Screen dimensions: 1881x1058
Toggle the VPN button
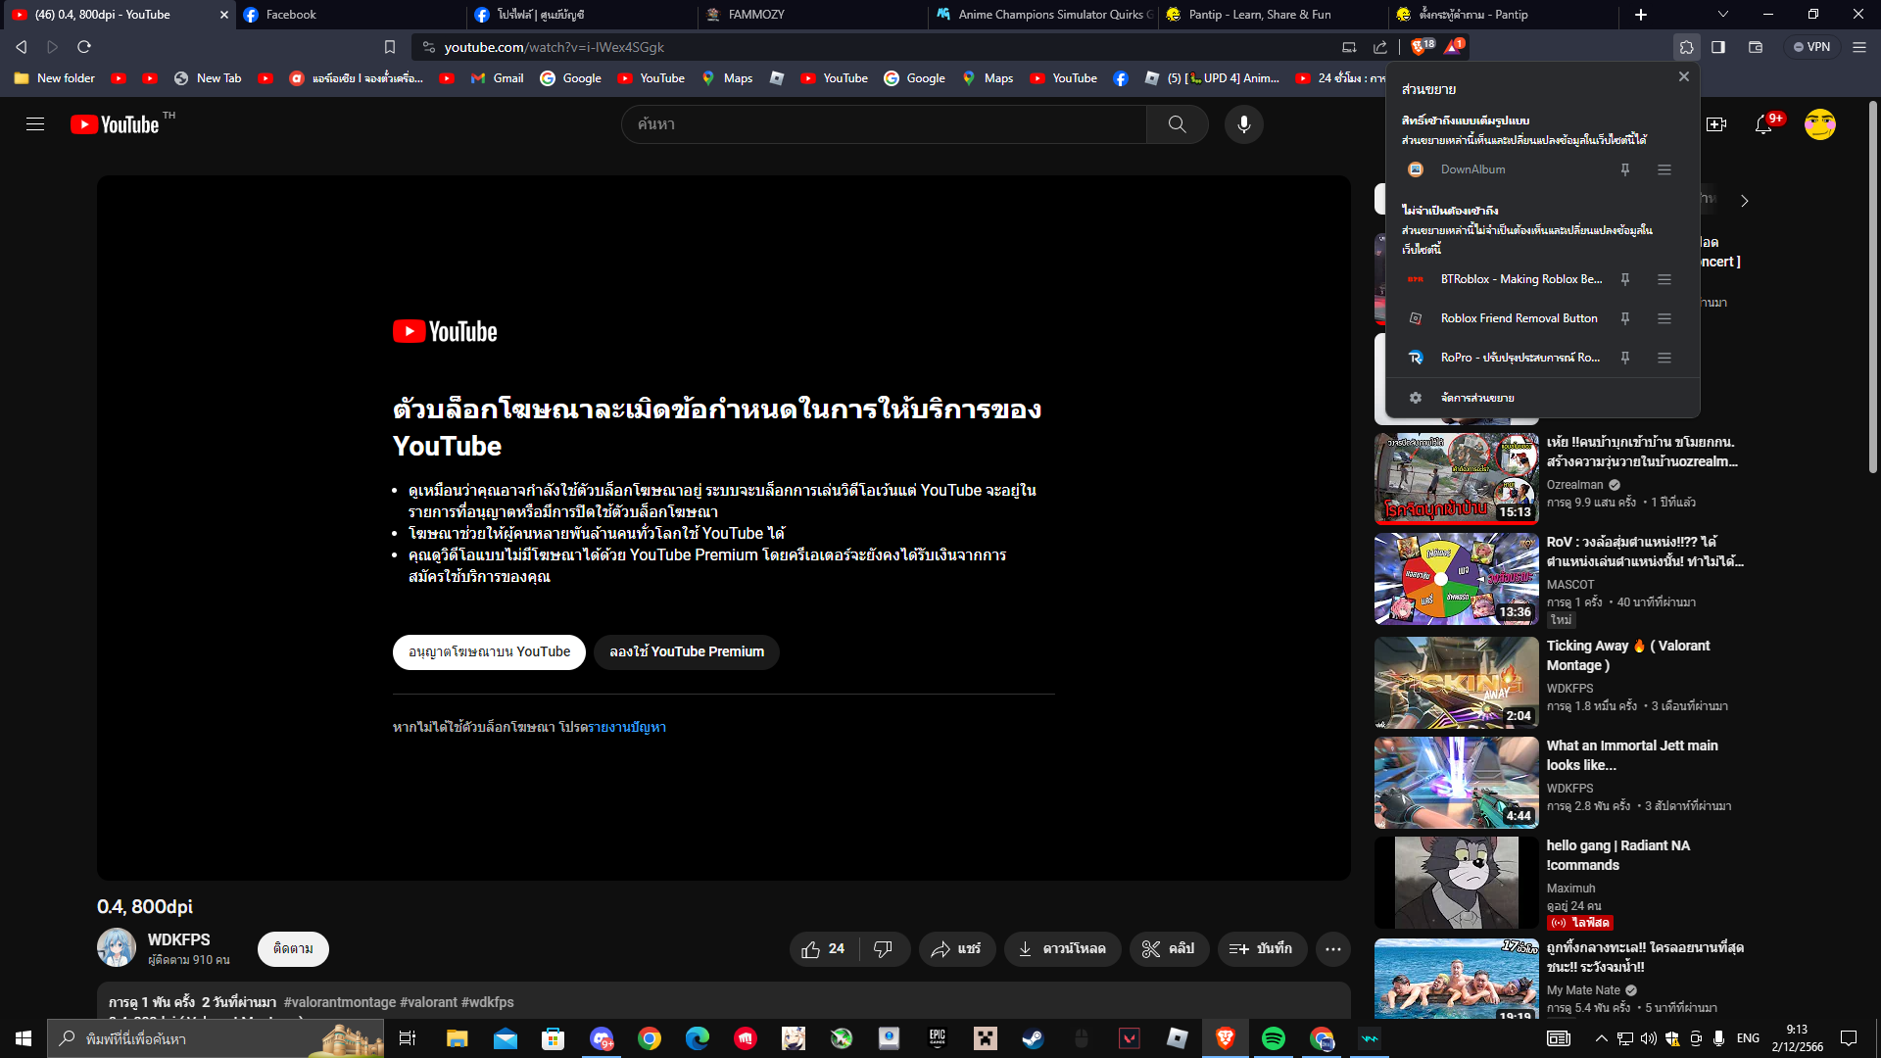click(x=1812, y=47)
